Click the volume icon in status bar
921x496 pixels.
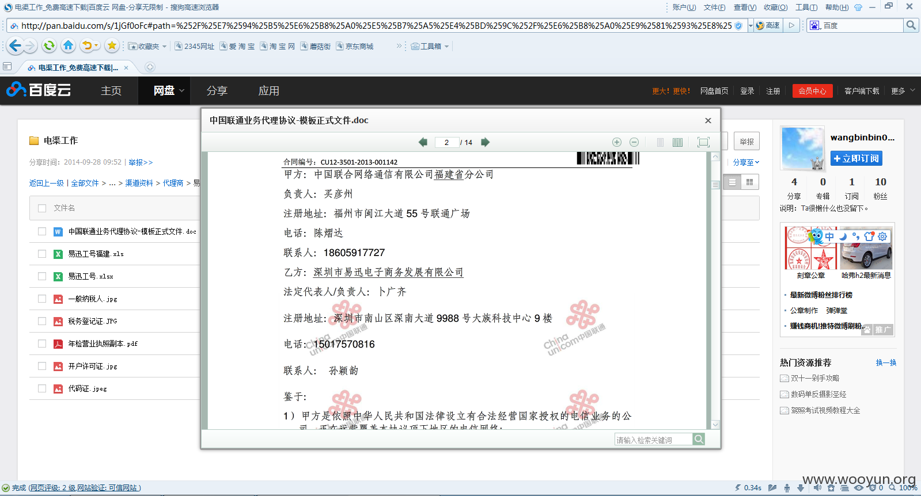(817, 487)
